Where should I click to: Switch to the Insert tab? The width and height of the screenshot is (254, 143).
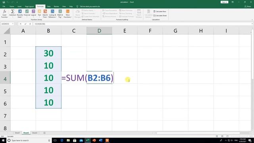pos(19,6)
